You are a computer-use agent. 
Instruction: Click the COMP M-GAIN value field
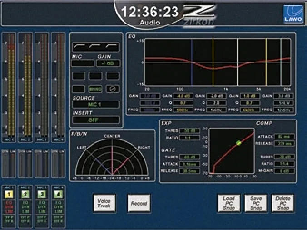pos(284,171)
